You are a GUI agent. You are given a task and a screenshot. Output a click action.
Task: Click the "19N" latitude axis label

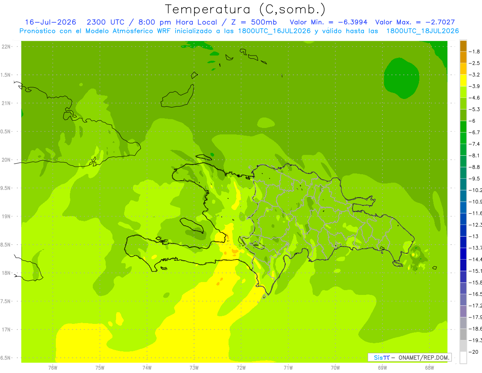(x=6, y=216)
